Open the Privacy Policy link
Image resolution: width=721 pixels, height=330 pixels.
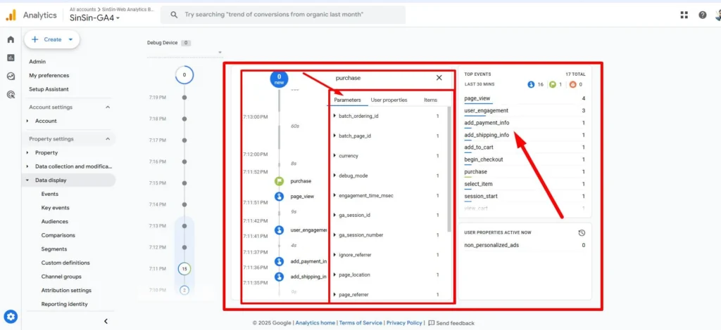404,323
